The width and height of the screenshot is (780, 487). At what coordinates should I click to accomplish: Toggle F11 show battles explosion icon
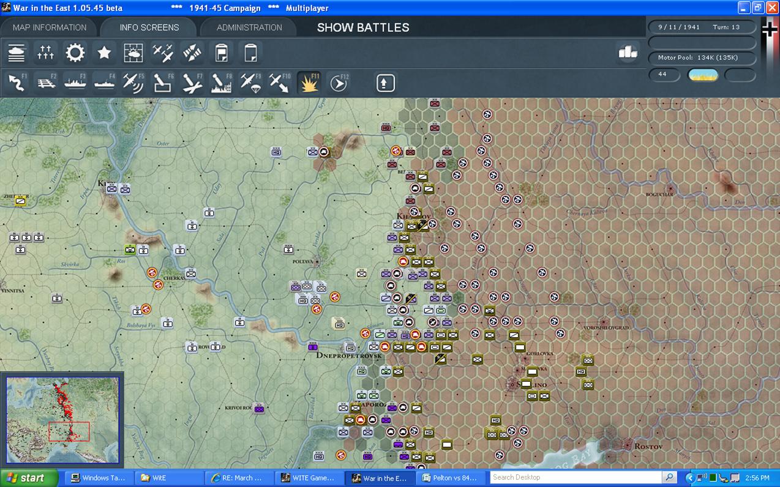[309, 83]
